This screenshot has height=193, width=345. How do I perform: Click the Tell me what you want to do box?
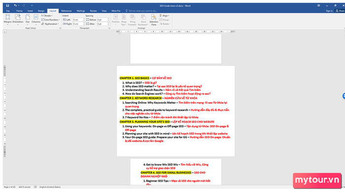pos(141,11)
